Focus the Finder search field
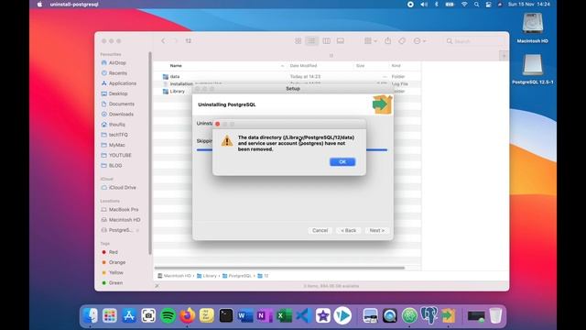This screenshot has height=330, width=586. pyautogui.click(x=474, y=41)
